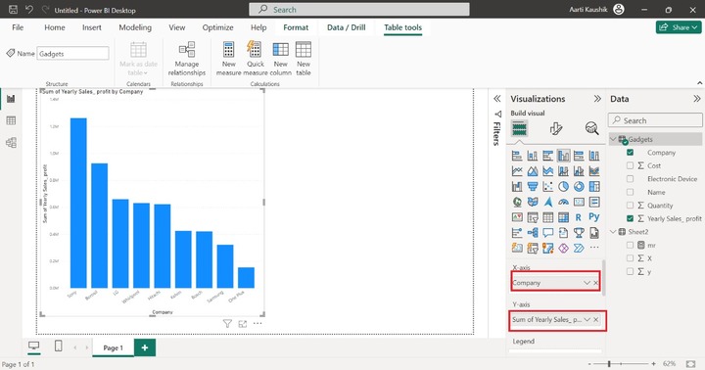Select the Pie chart visual
This screenshot has height=370, width=705.
click(x=563, y=187)
